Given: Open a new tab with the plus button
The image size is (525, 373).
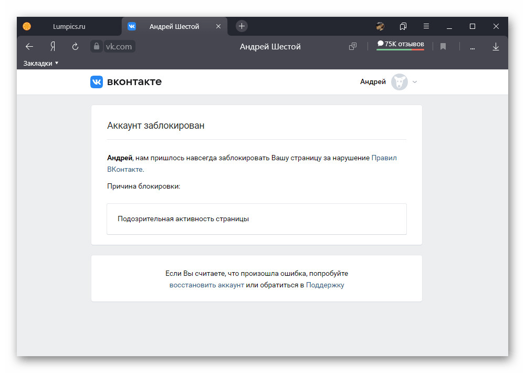Looking at the screenshot, I should point(241,26).
